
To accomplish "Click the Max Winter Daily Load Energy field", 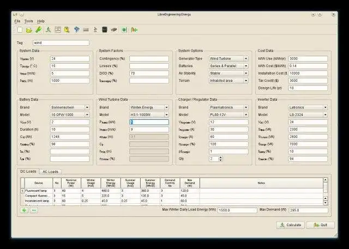I will coord(237,210).
